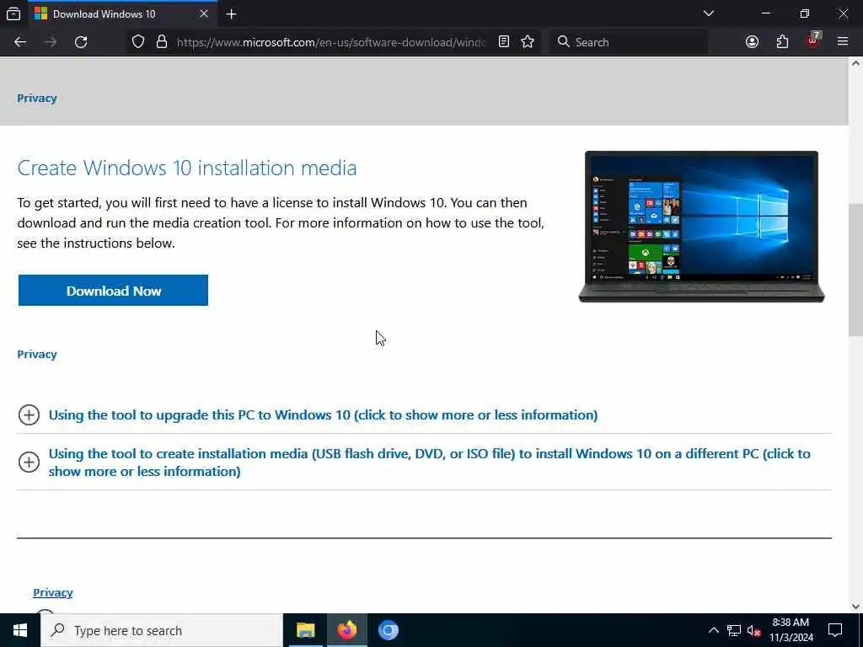The width and height of the screenshot is (863, 647).
Task: Go back to the previous page
Action: pos(20,42)
